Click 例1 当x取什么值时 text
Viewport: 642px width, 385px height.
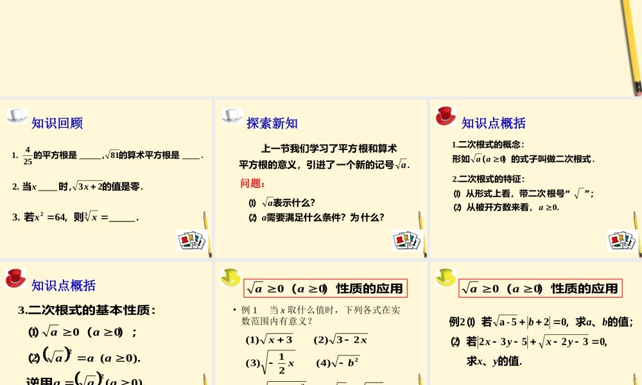click(x=320, y=316)
